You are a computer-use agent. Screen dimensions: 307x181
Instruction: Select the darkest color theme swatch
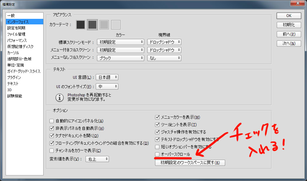click(x=81, y=25)
